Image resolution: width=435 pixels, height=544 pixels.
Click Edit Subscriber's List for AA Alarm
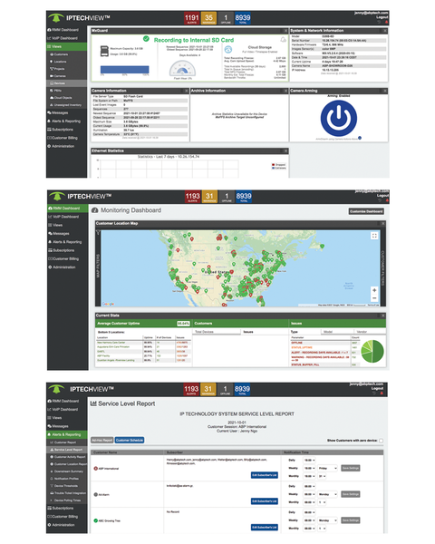(265, 501)
